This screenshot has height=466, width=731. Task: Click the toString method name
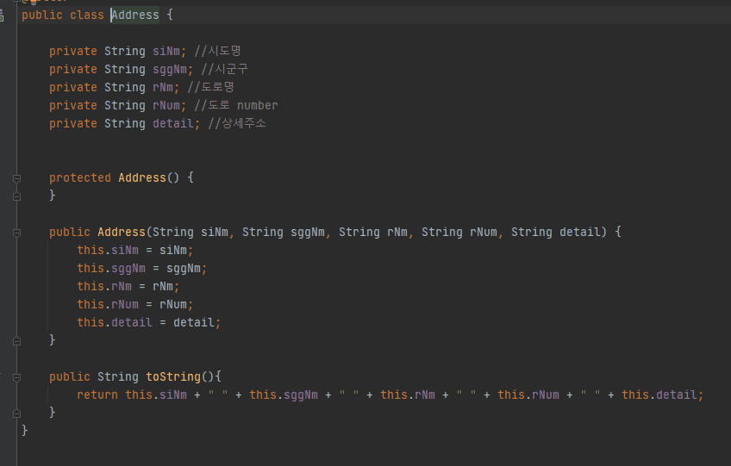click(x=172, y=377)
